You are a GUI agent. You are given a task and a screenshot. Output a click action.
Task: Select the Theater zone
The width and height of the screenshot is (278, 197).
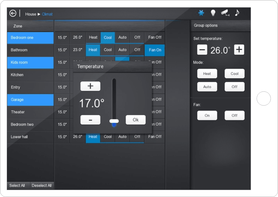click(30, 112)
